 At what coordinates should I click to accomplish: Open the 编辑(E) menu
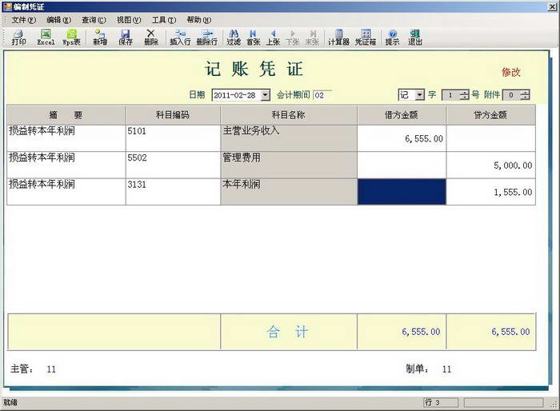tap(58, 20)
